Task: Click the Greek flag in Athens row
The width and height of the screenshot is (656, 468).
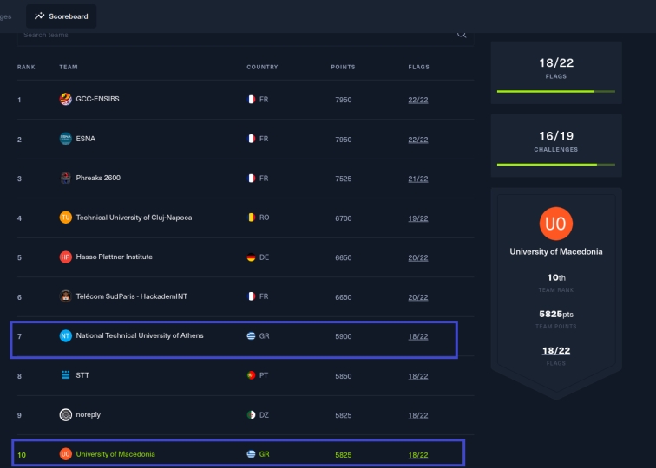Action: click(251, 336)
